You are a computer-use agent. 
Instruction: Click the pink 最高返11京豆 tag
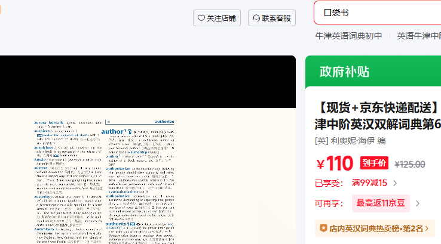coord(381,203)
